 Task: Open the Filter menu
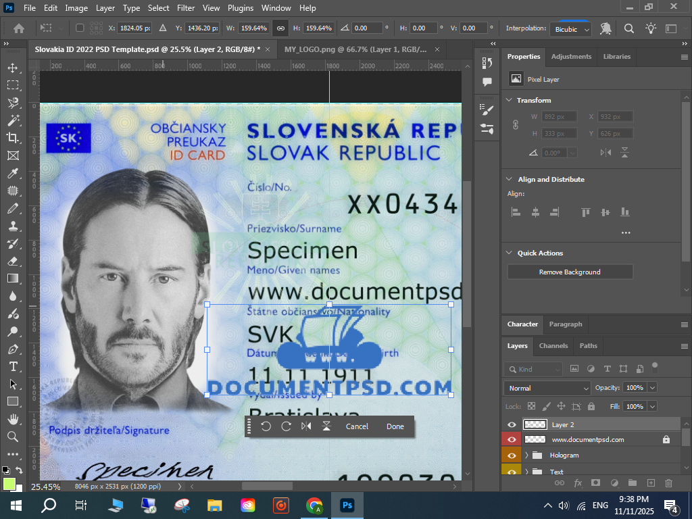[x=185, y=8]
